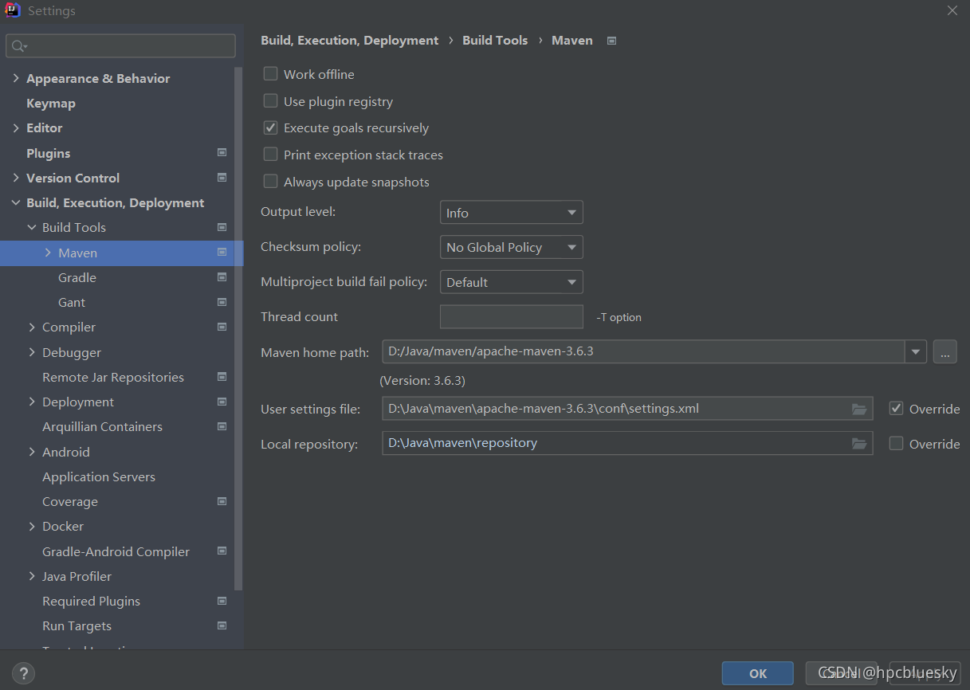Enable the Work offline checkbox
This screenshot has width=970, height=690.
[x=271, y=74]
